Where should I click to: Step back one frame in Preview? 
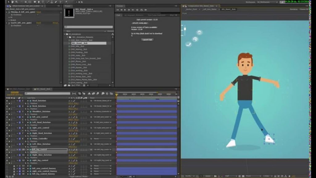(121, 10)
